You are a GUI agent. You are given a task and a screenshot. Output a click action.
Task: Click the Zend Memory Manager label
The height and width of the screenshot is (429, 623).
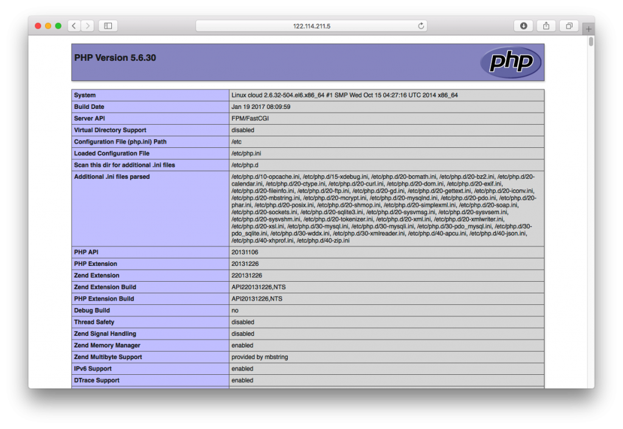[x=107, y=346]
